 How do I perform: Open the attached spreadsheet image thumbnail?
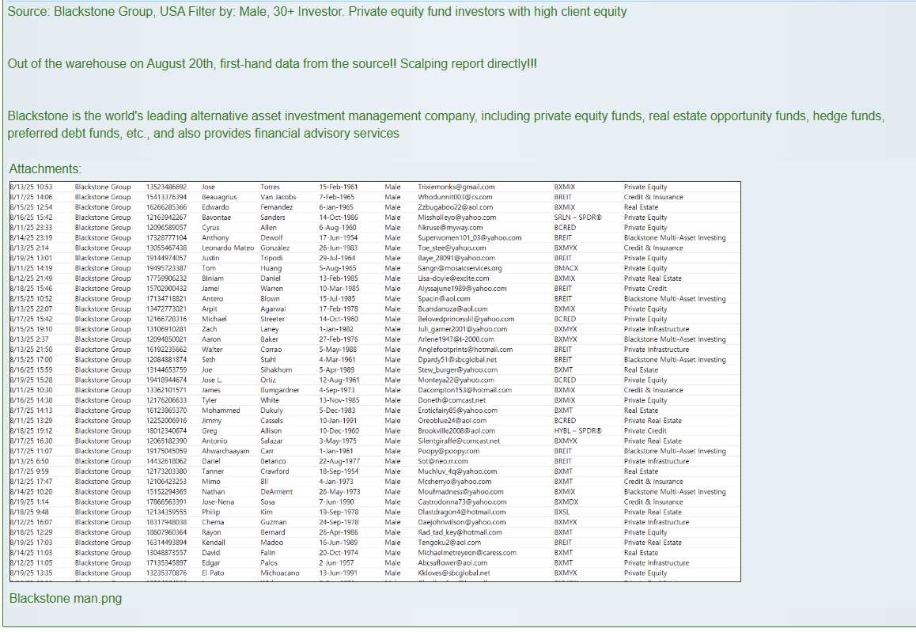click(374, 381)
